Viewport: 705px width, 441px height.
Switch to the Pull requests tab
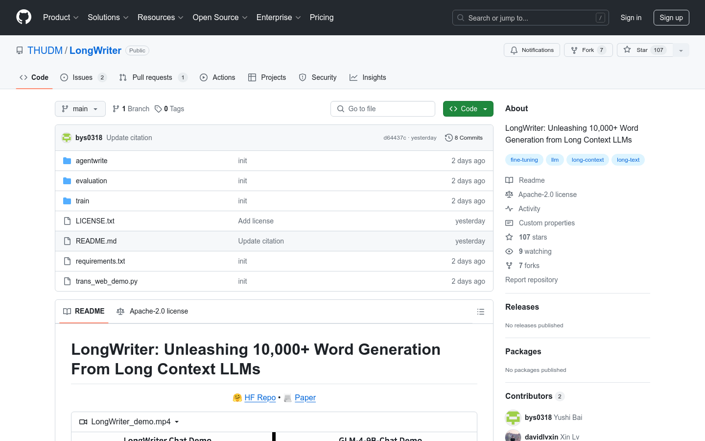(153, 77)
